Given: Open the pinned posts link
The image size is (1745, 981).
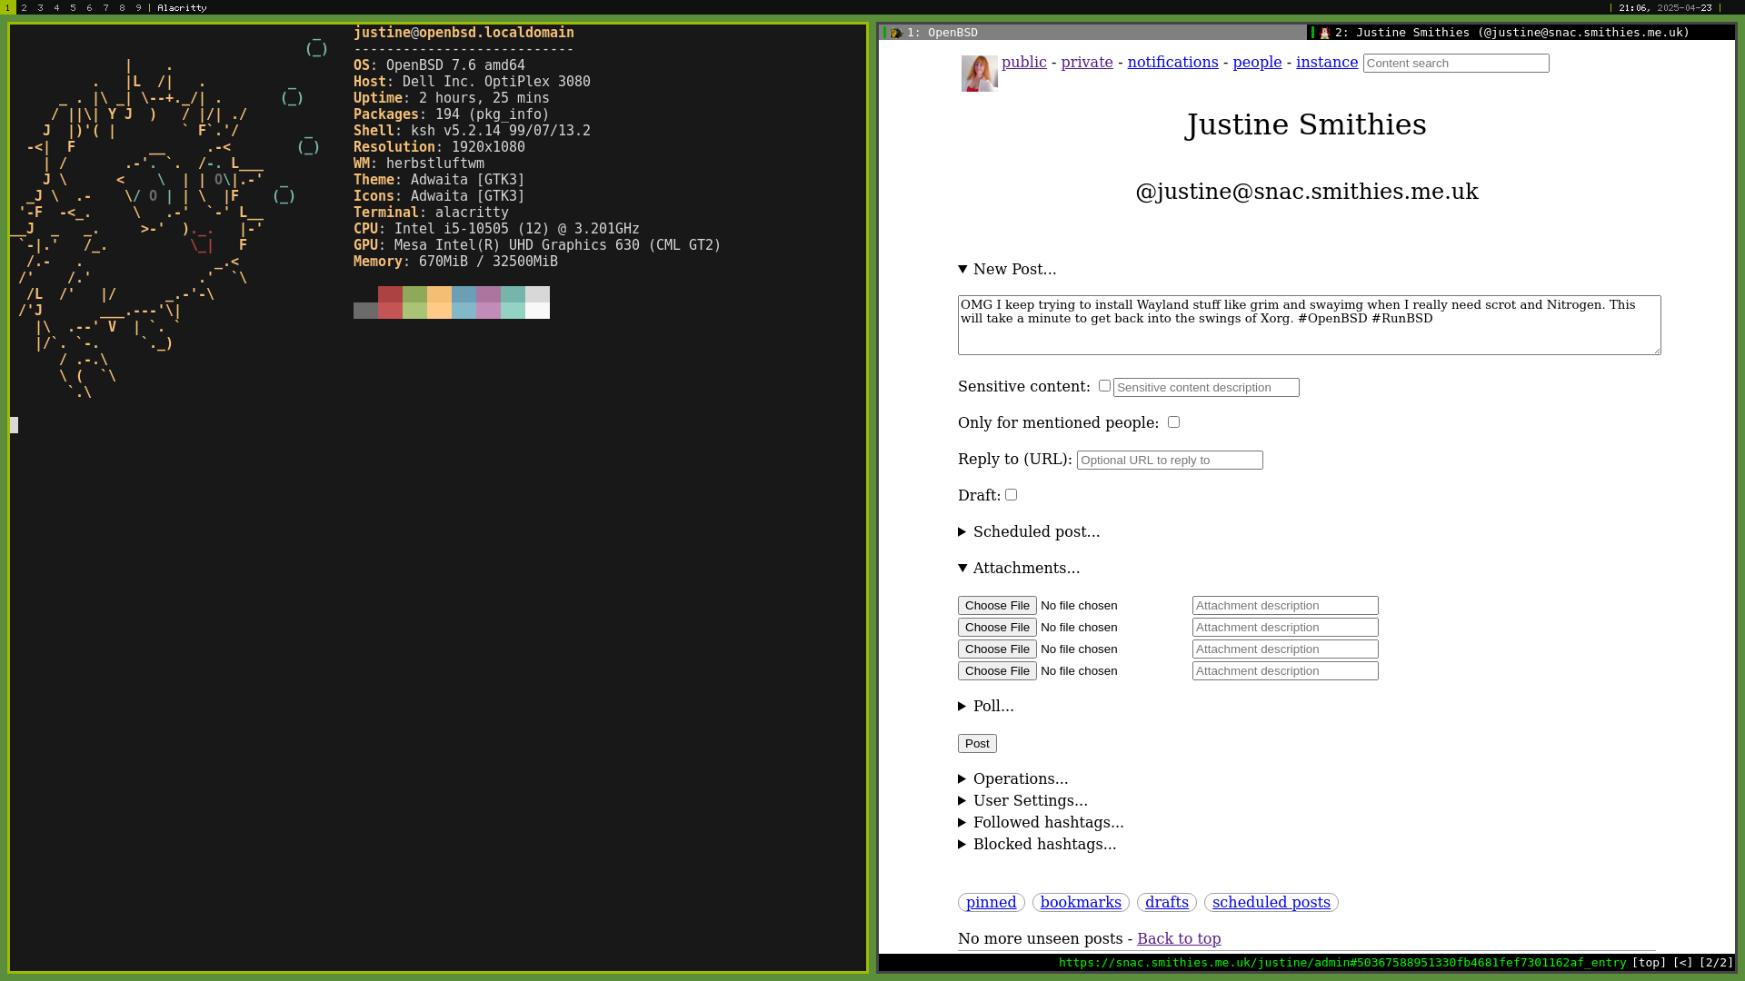Looking at the screenshot, I should point(991,902).
